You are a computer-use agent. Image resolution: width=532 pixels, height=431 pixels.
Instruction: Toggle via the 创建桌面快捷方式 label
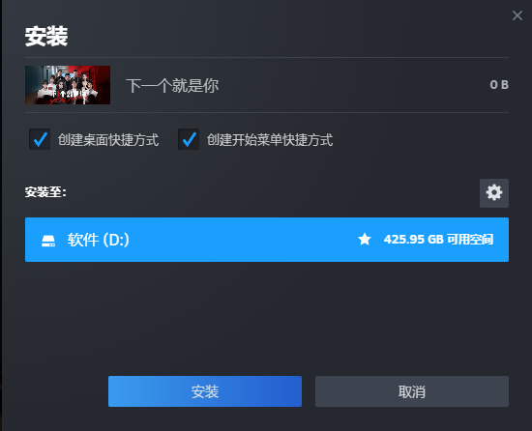pos(108,140)
